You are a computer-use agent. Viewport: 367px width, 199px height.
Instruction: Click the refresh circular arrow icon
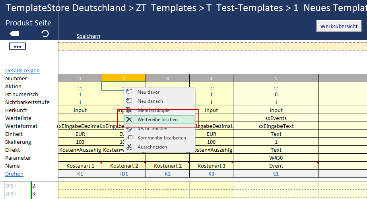click(45, 34)
